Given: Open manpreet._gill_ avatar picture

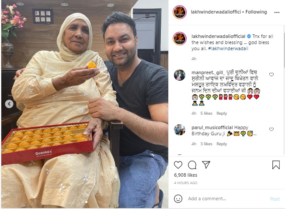Looking at the screenshot, I should (180, 75).
